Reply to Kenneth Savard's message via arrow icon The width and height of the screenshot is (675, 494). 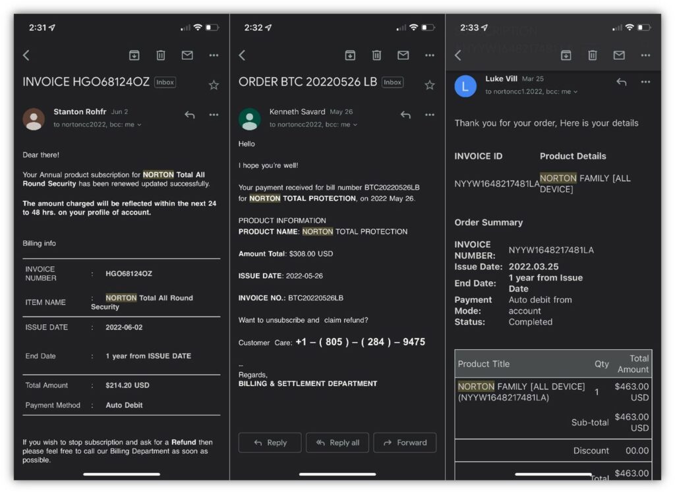coord(405,115)
